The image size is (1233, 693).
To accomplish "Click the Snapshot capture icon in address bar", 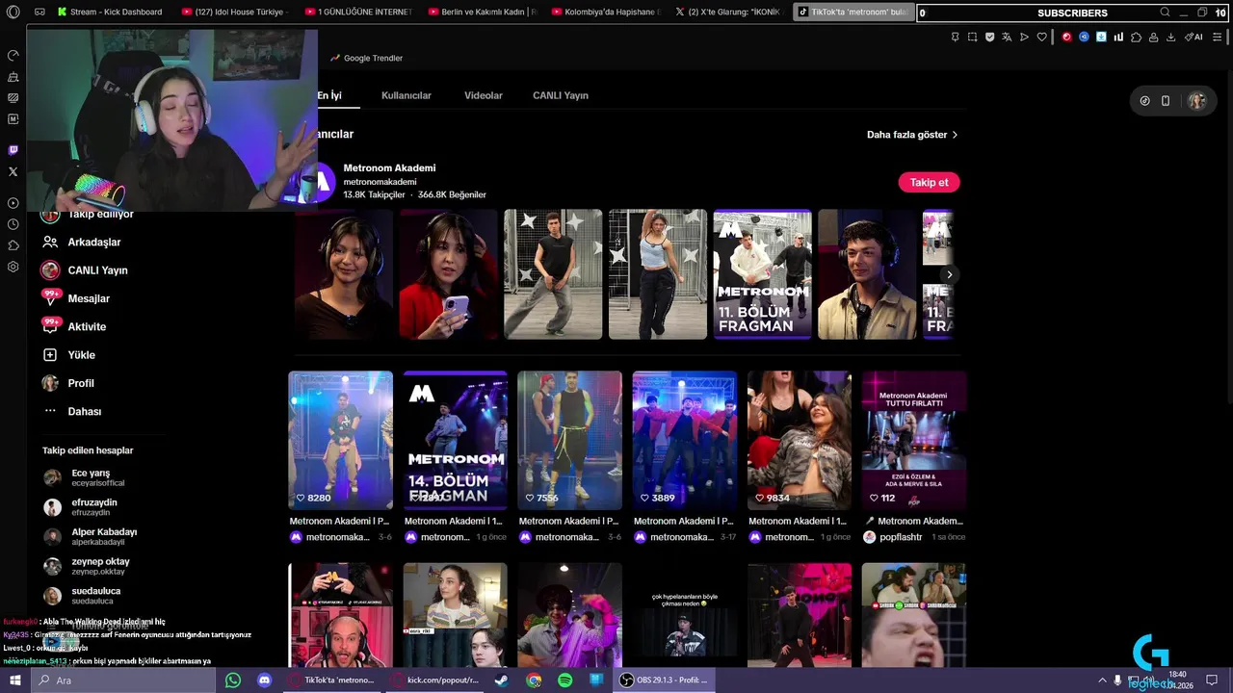I will (x=972, y=37).
